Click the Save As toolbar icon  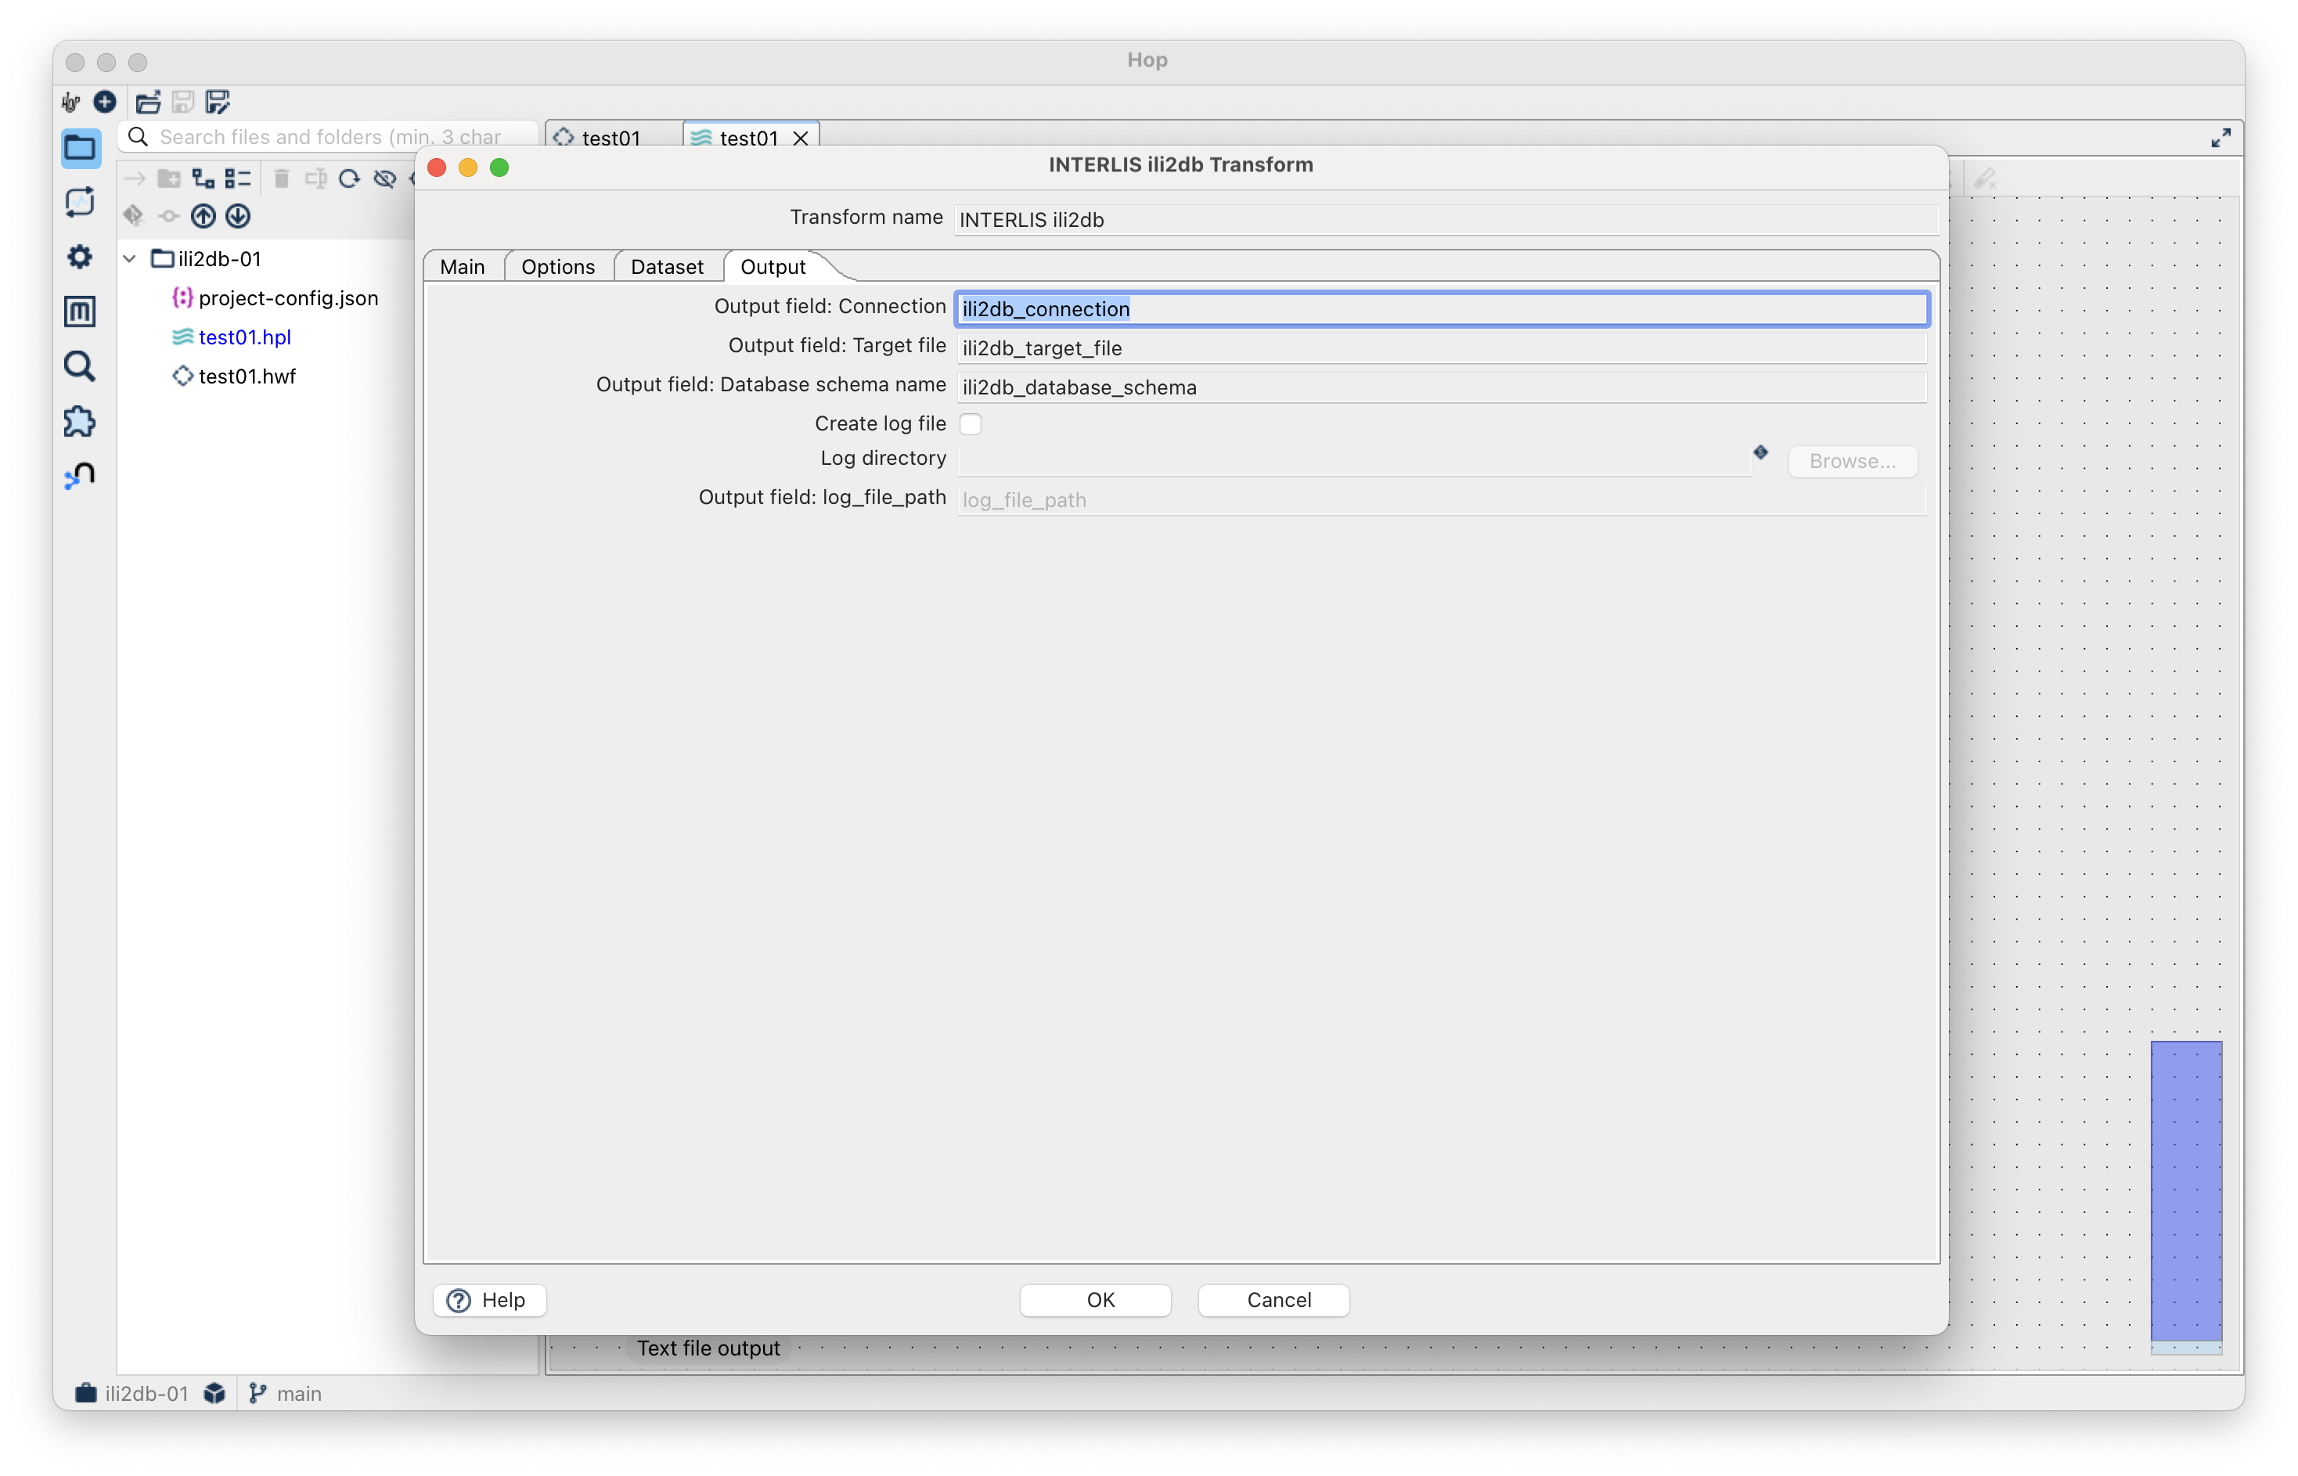point(218,102)
